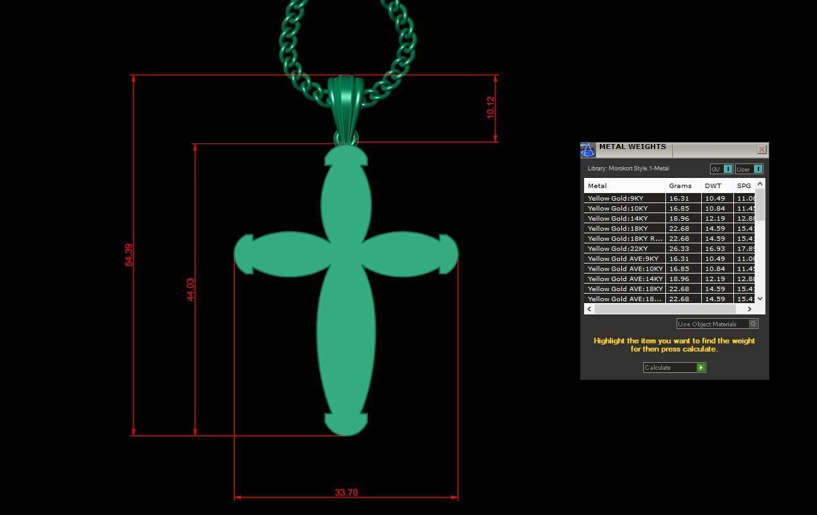The image size is (817, 515).
Task: Select the Yellow Gold:18KY row
Action: (669, 228)
